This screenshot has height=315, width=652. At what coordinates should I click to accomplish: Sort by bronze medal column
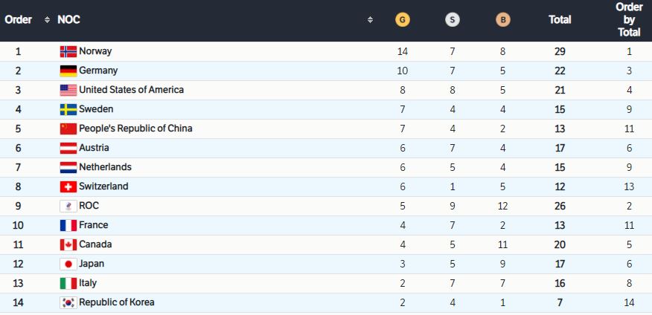tap(503, 20)
